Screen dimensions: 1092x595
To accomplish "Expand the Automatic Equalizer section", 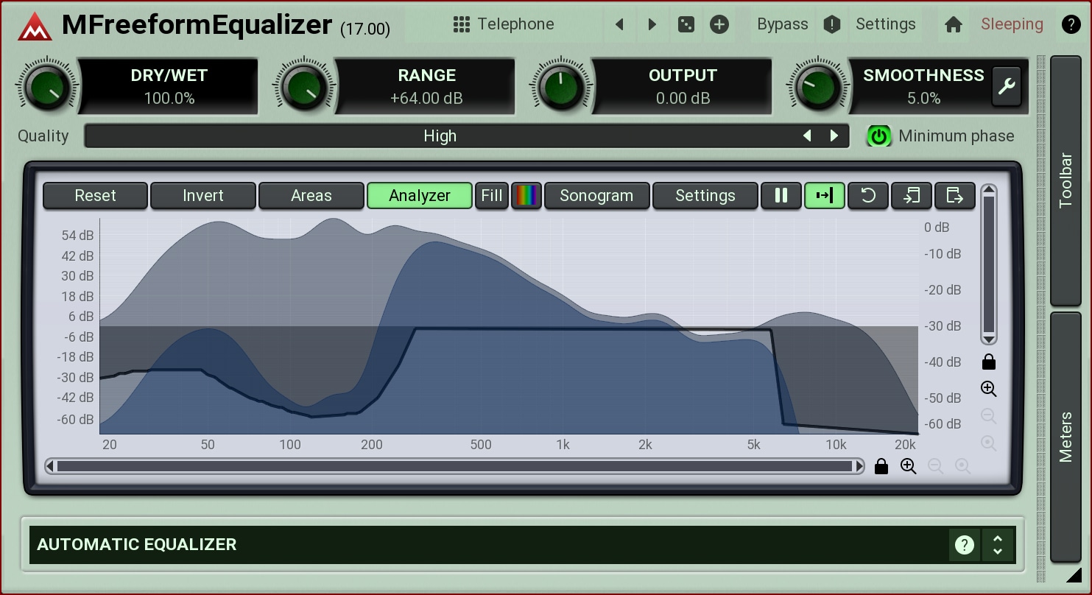I will coord(998,545).
